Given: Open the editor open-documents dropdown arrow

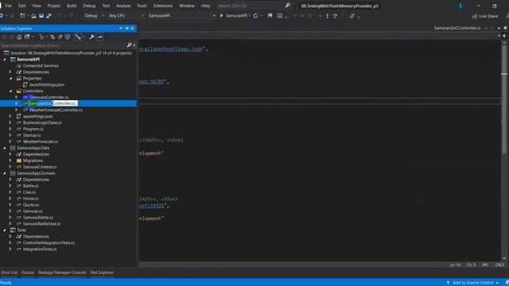Looking at the screenshot, I should tap(499, 29).
